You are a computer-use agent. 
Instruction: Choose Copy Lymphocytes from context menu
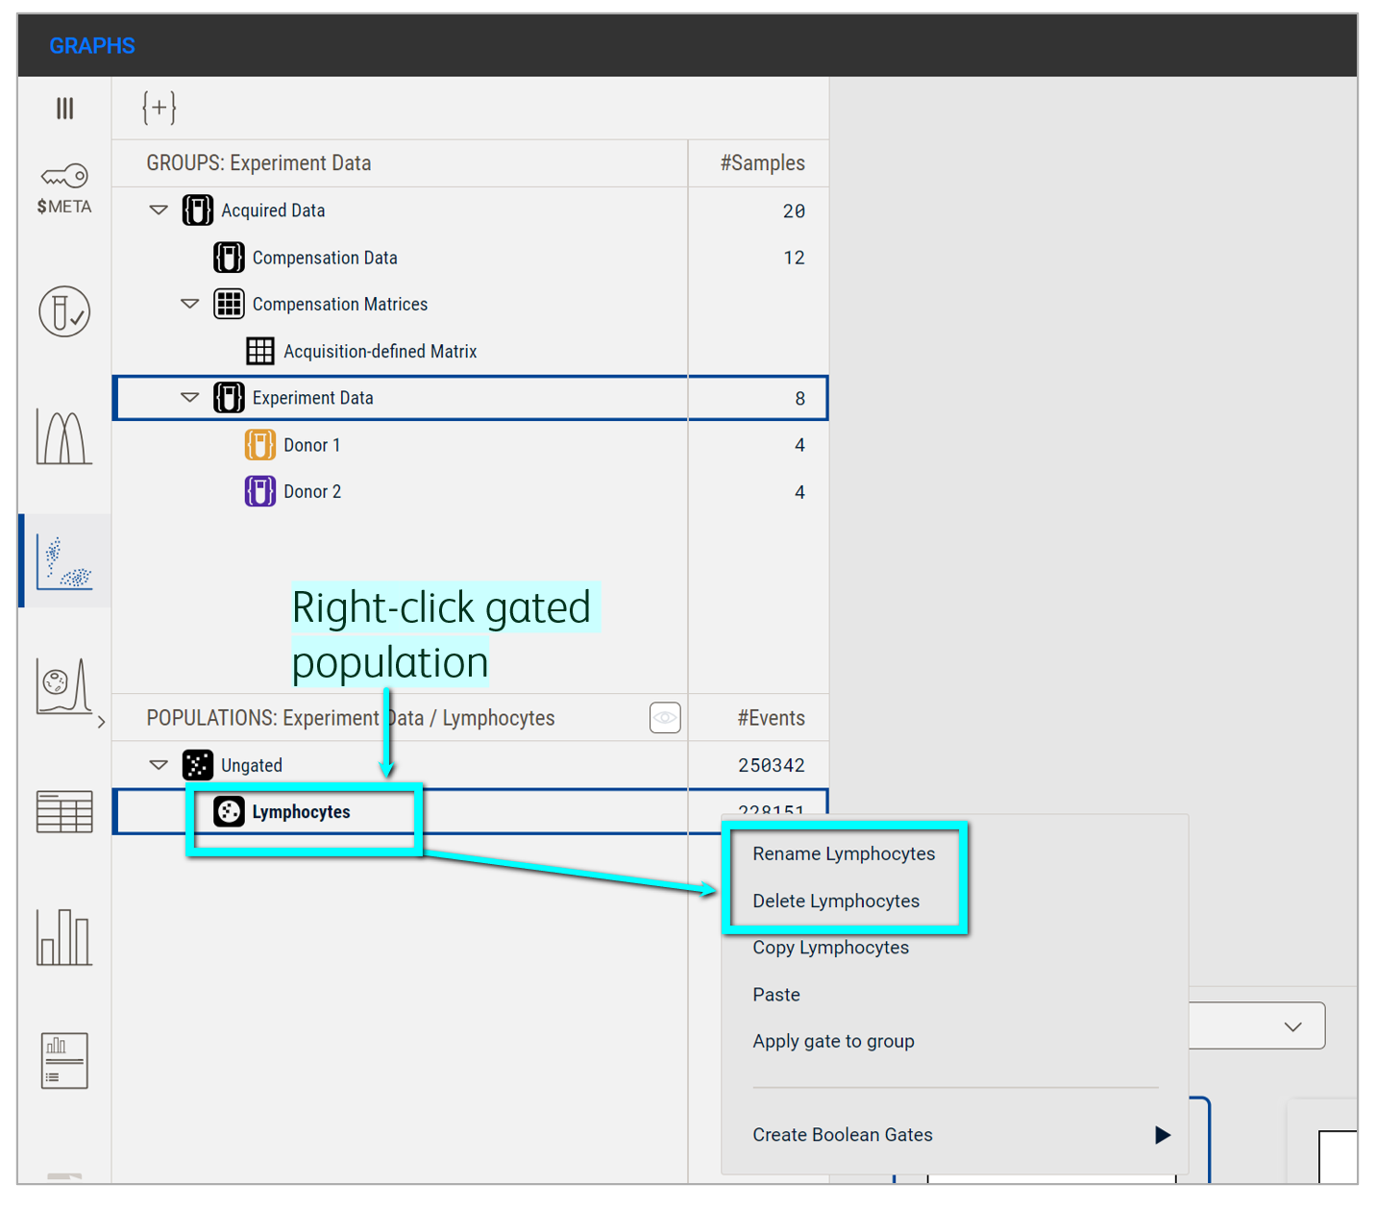click(x=830, y=948)
